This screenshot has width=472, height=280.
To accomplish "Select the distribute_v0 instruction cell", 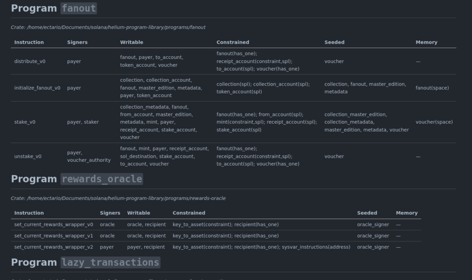I will click(x=30, y=61).
